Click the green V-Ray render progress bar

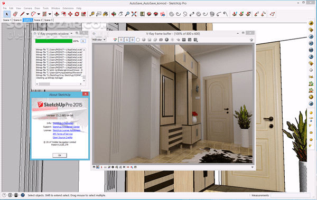tap(54, 41)
